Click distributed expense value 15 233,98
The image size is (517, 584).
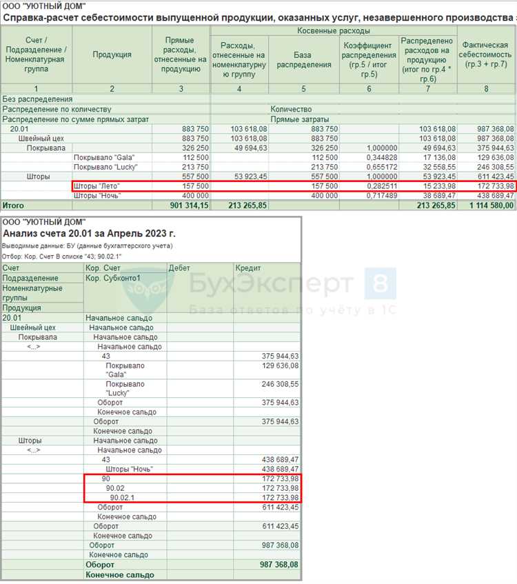pos(439,186)
